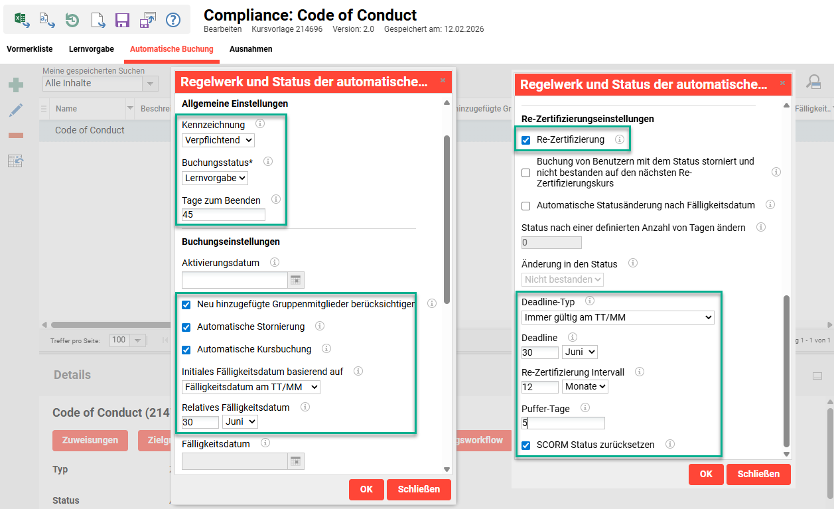Click info icon next to Puffer-Tage

point(585,407)
